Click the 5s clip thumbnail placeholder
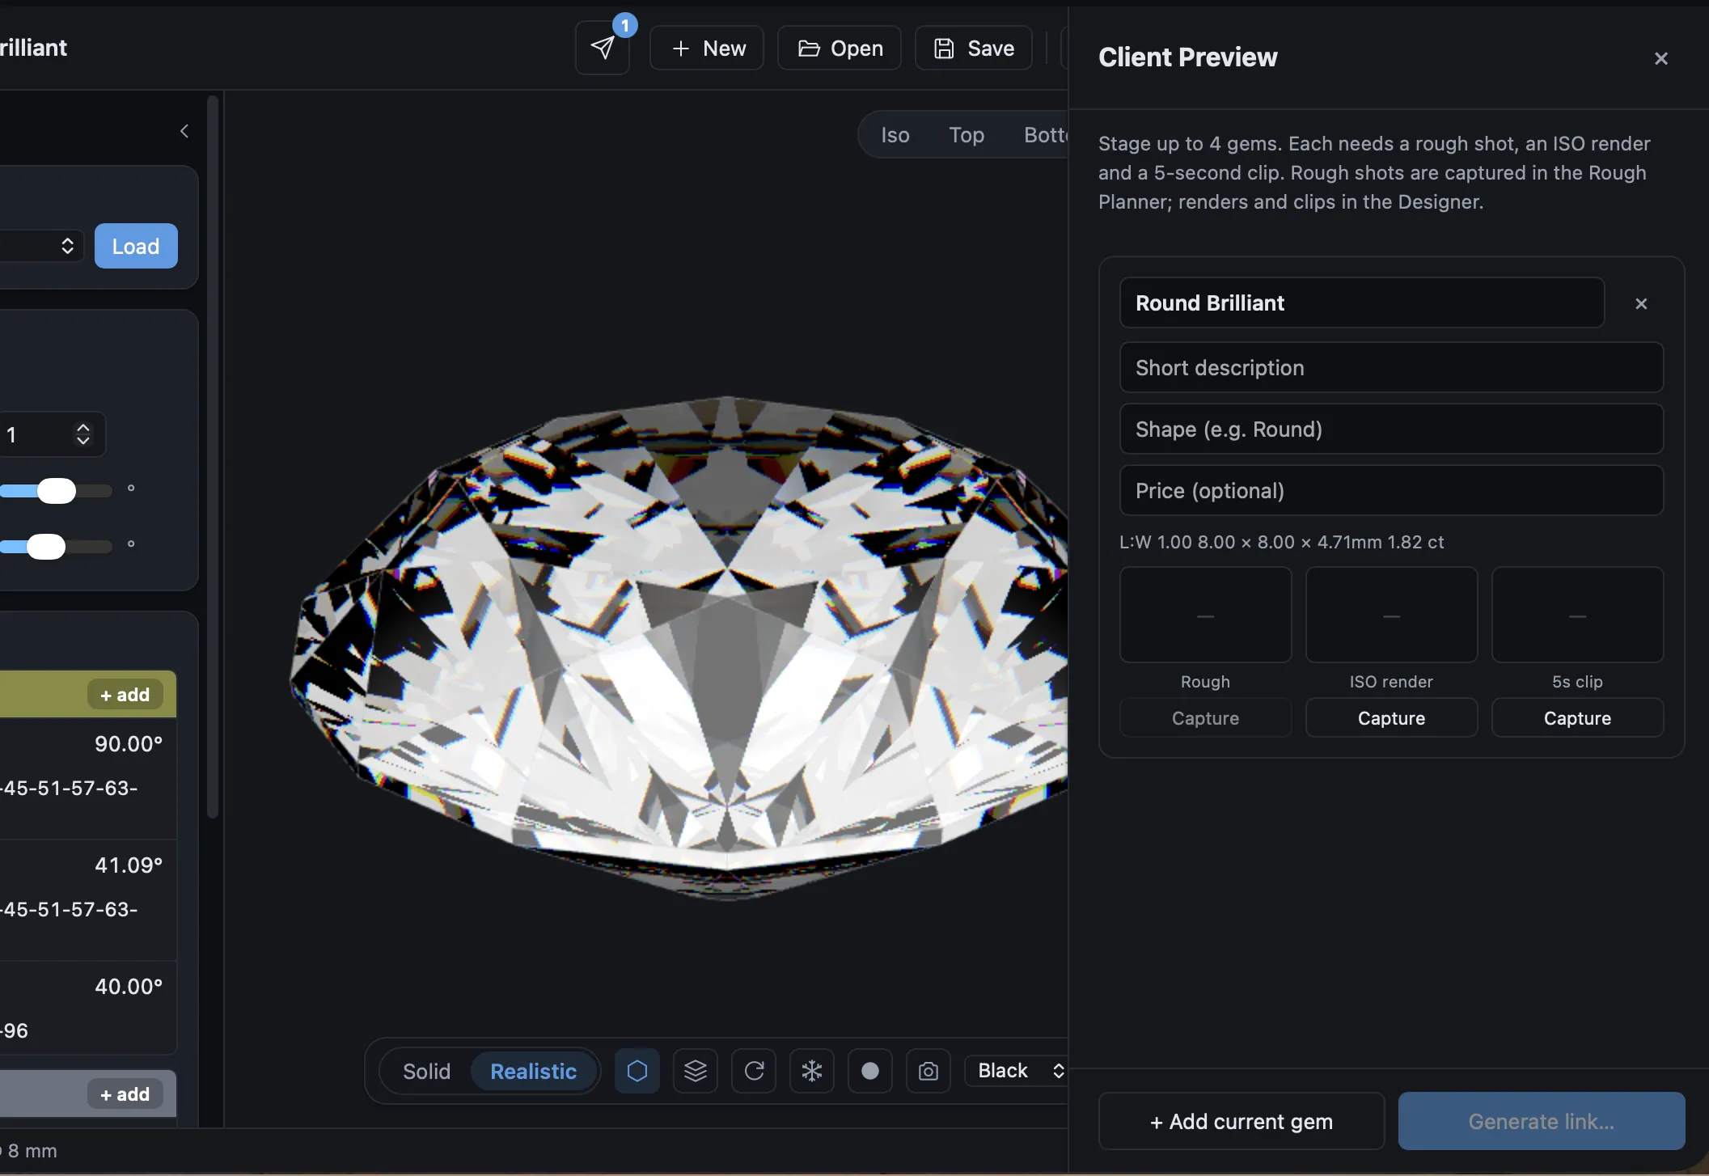Viewport: 1709px width, 1176px height. [1577, 615]
